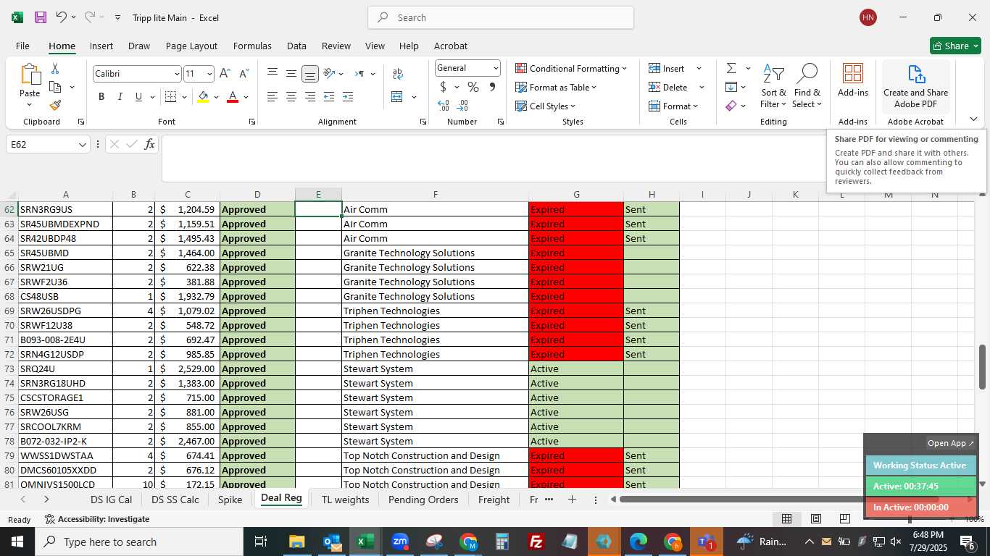Click the Insert Function fx icon
990x556 pixels.
(x=149, y=144)
